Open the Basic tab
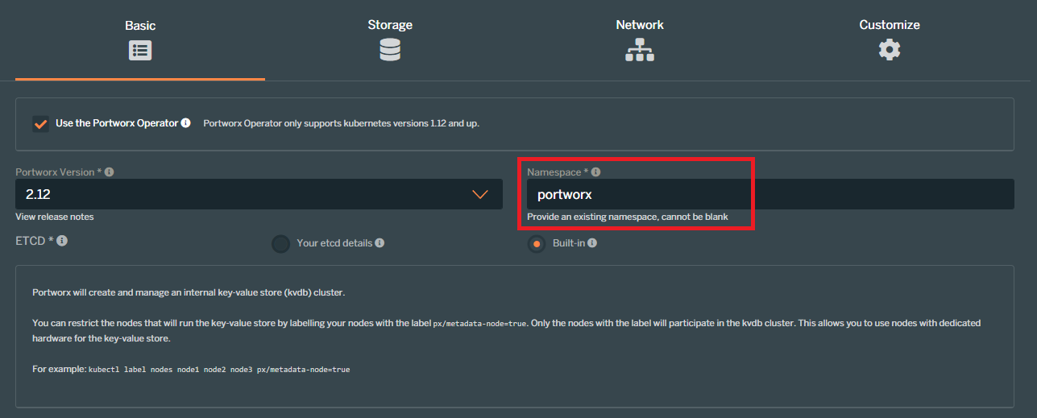The height and width of the screenshot is (418, 1037). (x=140, y=40)
